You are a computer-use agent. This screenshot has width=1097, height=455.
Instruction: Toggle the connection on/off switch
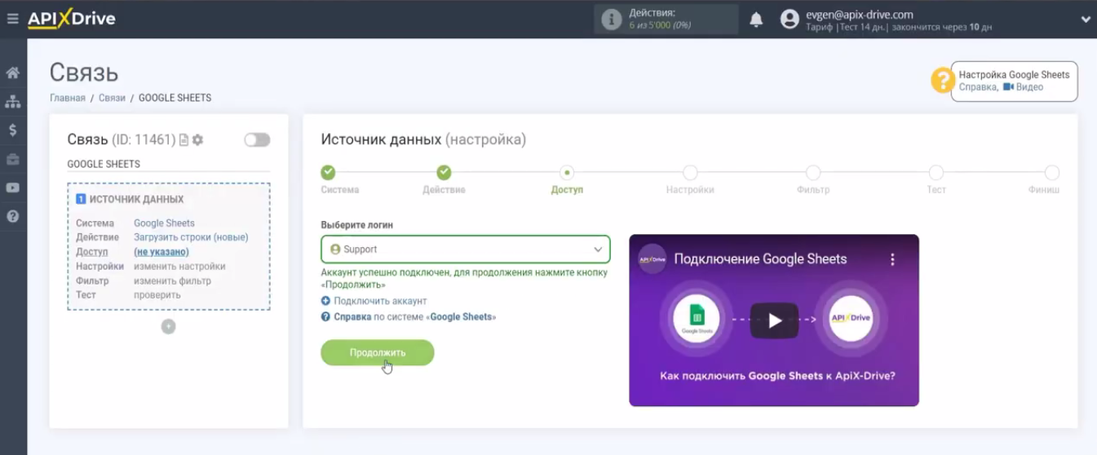point(257,140)
